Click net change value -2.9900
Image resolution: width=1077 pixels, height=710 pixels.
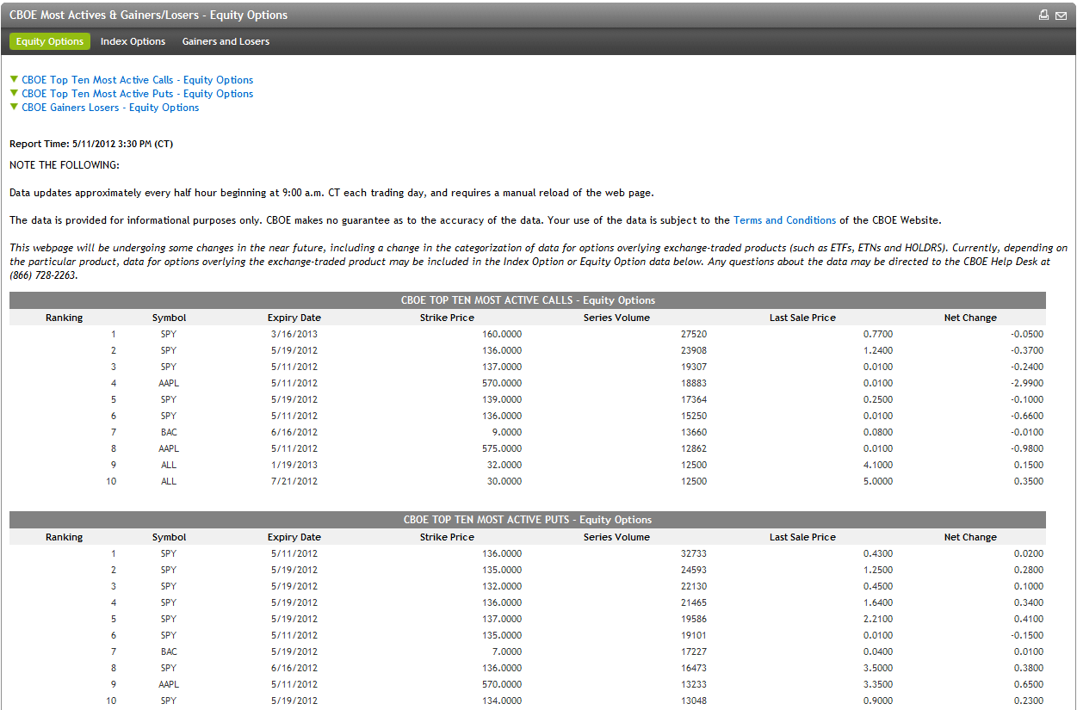click(x=1028, y=383)
